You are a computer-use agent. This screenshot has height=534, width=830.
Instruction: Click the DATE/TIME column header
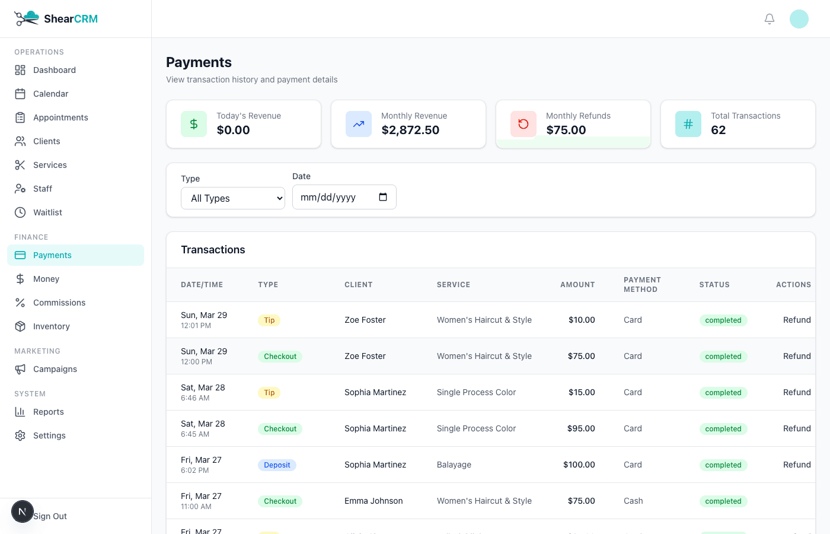(x=202, y=285)
